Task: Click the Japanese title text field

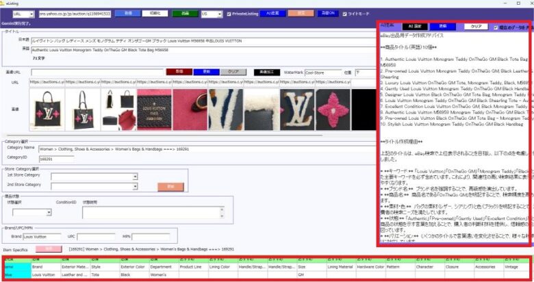Action: click(x=203, y=41)
